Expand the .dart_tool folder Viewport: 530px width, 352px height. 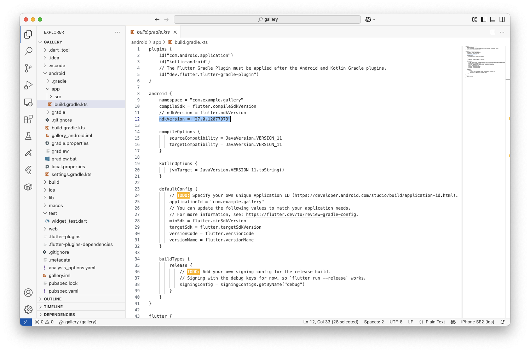81,50
